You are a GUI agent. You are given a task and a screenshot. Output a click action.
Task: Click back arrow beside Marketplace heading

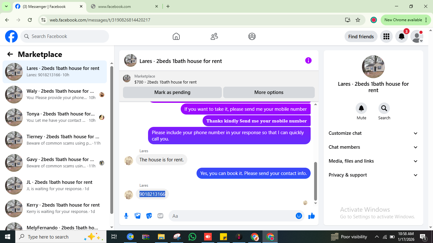(10, 54)
